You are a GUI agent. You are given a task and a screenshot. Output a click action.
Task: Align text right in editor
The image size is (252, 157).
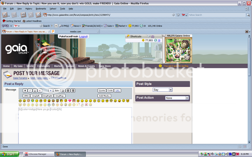(x=73, y=90)
